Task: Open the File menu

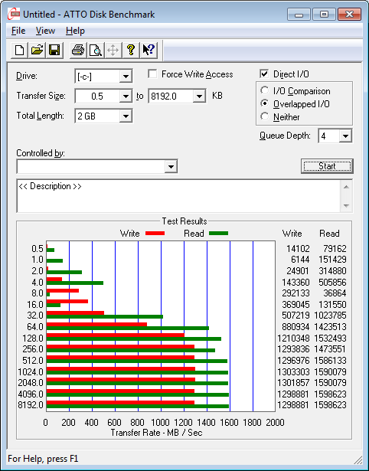Action: point(18,31)
